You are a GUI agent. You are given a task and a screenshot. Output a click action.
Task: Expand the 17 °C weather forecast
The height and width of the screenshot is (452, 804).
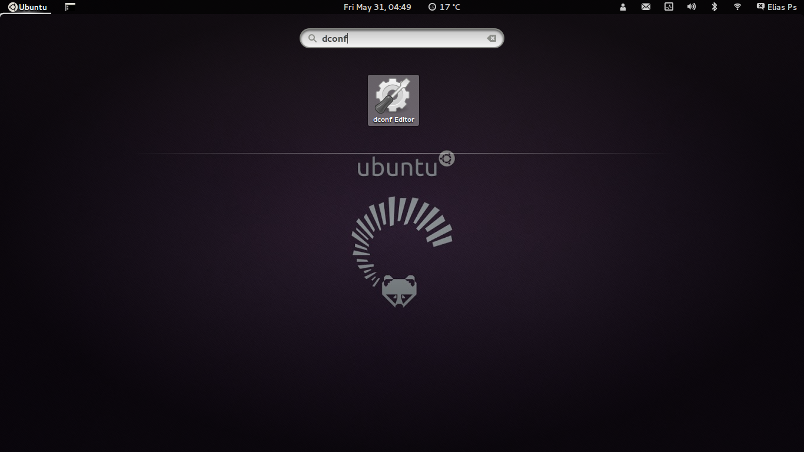[x=450, y=7]
